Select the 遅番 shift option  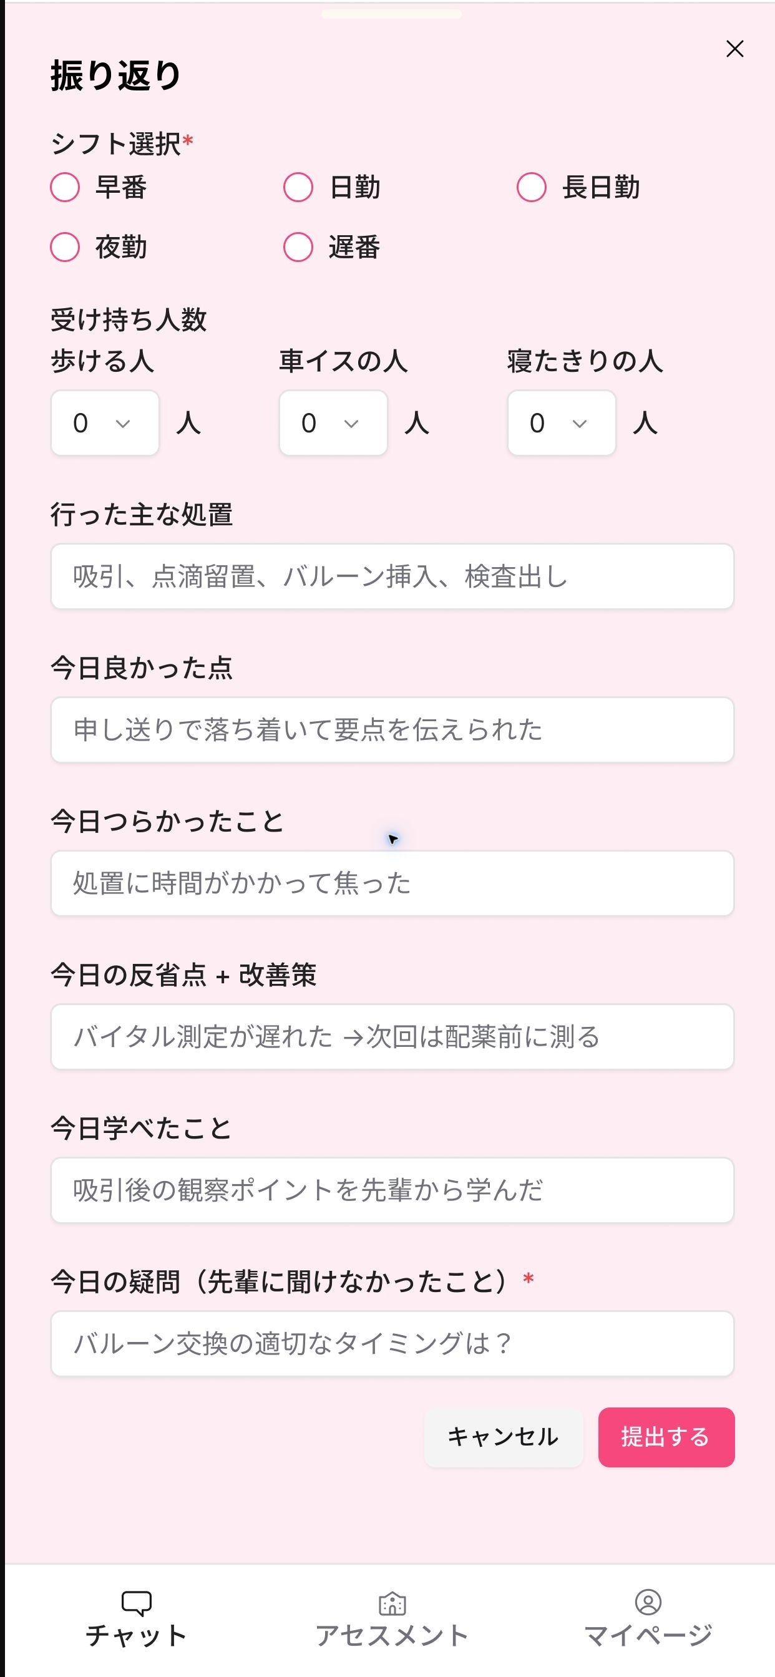[298, 248]
